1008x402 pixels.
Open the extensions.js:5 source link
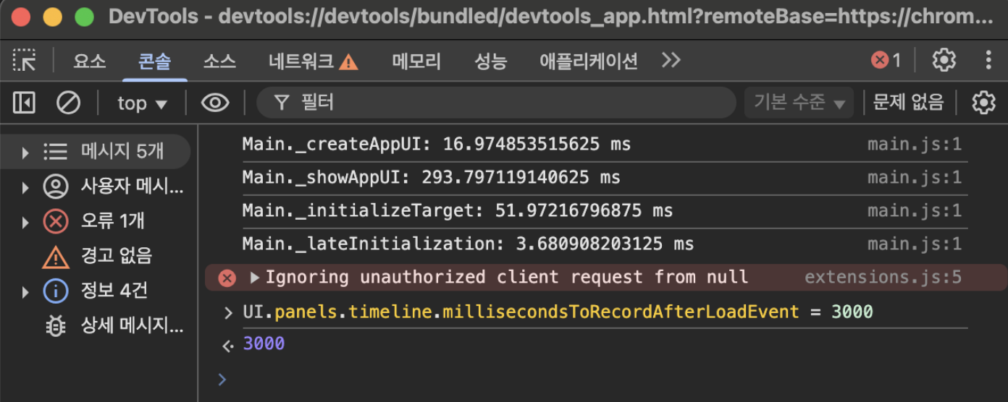pos(883,278)
